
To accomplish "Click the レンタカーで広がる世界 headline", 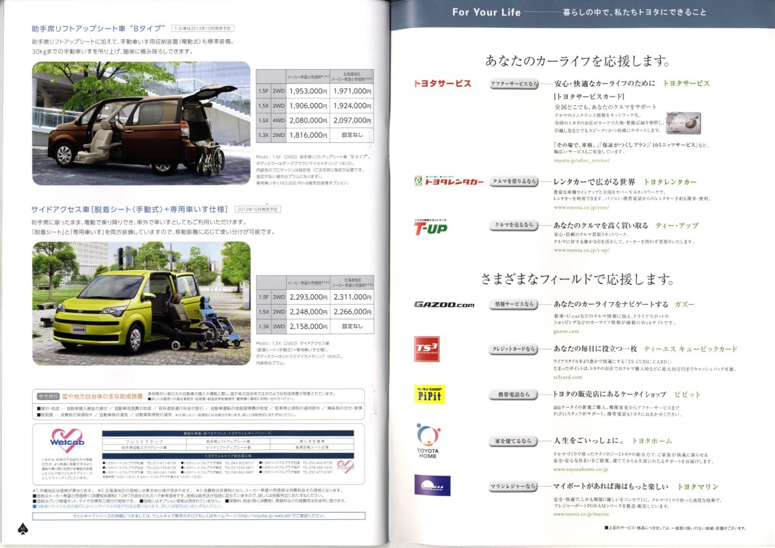I will click(x=594, y=182).
